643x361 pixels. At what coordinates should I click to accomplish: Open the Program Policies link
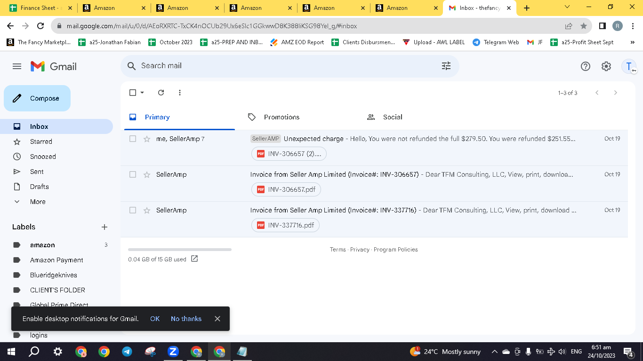(x=395, y=250)
